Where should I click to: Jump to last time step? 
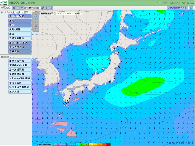tap(51, 8)
